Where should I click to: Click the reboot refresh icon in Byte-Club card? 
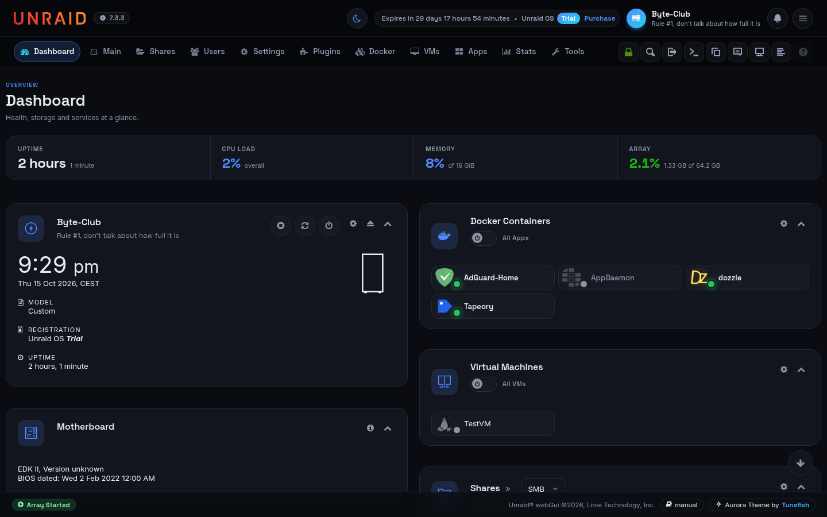tap(305, 225)
